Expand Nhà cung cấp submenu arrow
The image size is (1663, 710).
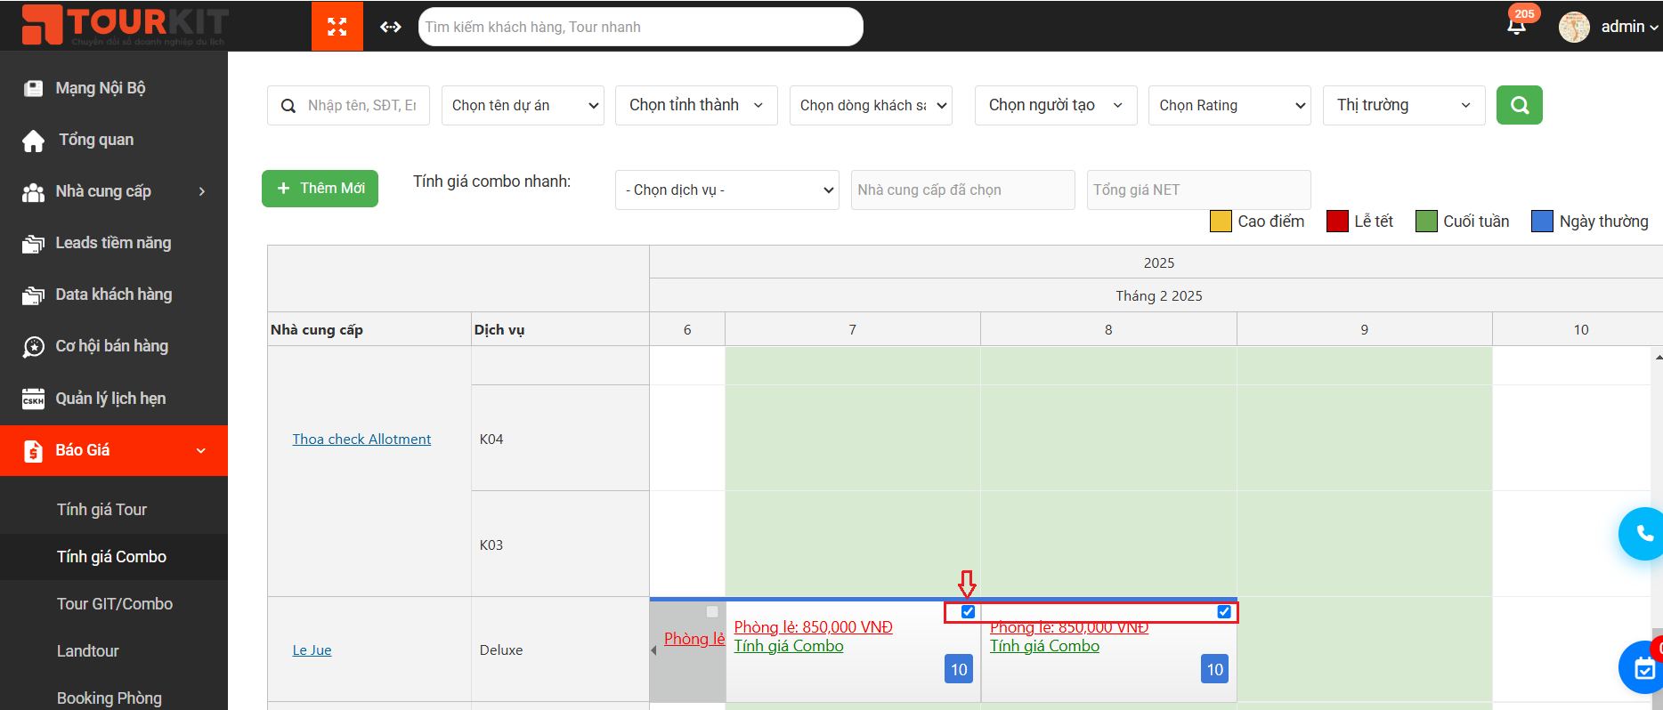point(202,191)
